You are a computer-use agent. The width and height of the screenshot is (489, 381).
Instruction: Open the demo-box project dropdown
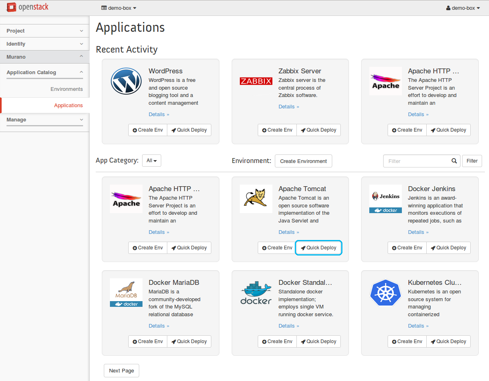coord(118,8)
